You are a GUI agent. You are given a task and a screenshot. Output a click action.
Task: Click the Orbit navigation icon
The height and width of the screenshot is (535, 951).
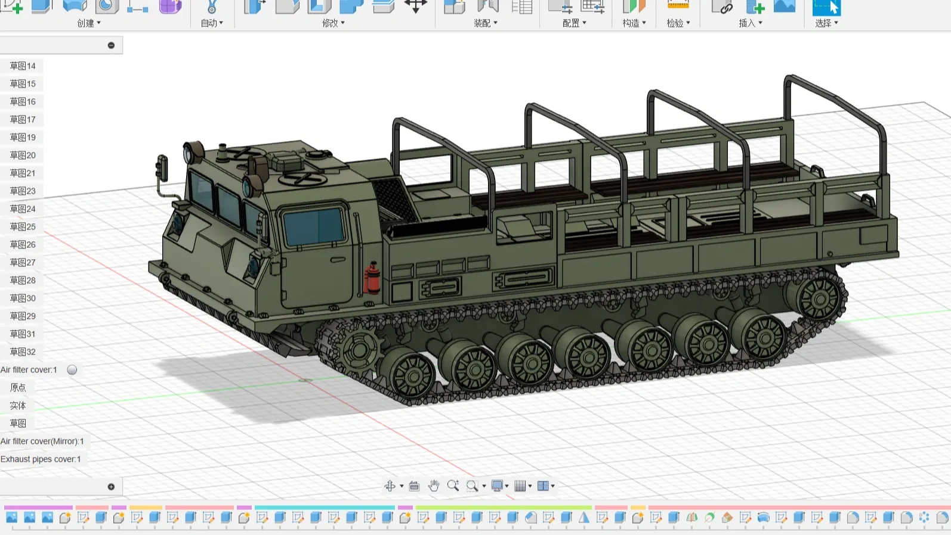[390, 486]
